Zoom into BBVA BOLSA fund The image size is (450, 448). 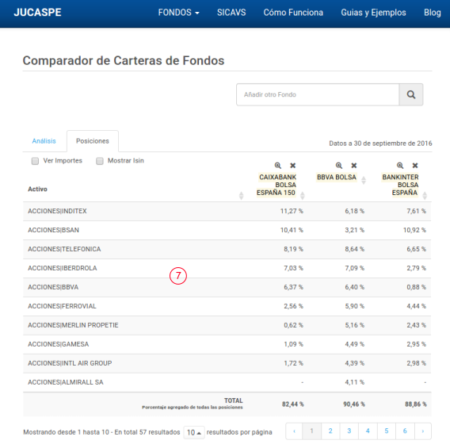tap(338, 166)
